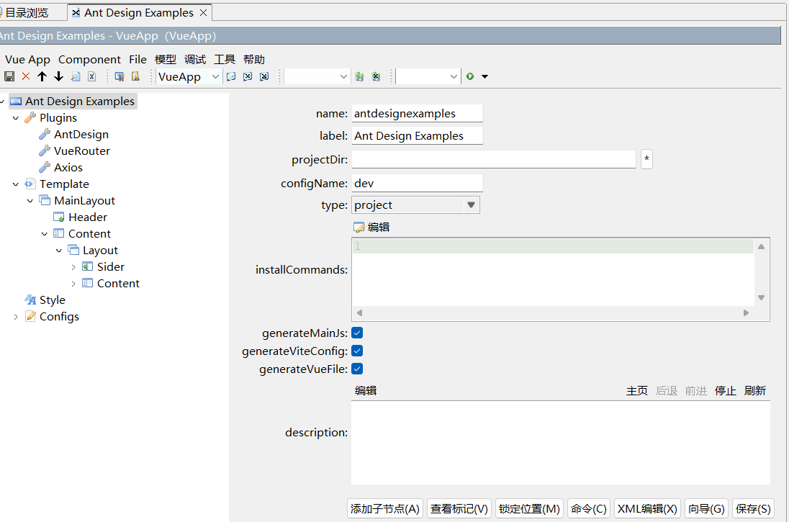The height and width of the screenshot is (522, 789).
Task: Click the magnifier search toolbar icon
Action: tap(76, 76)
